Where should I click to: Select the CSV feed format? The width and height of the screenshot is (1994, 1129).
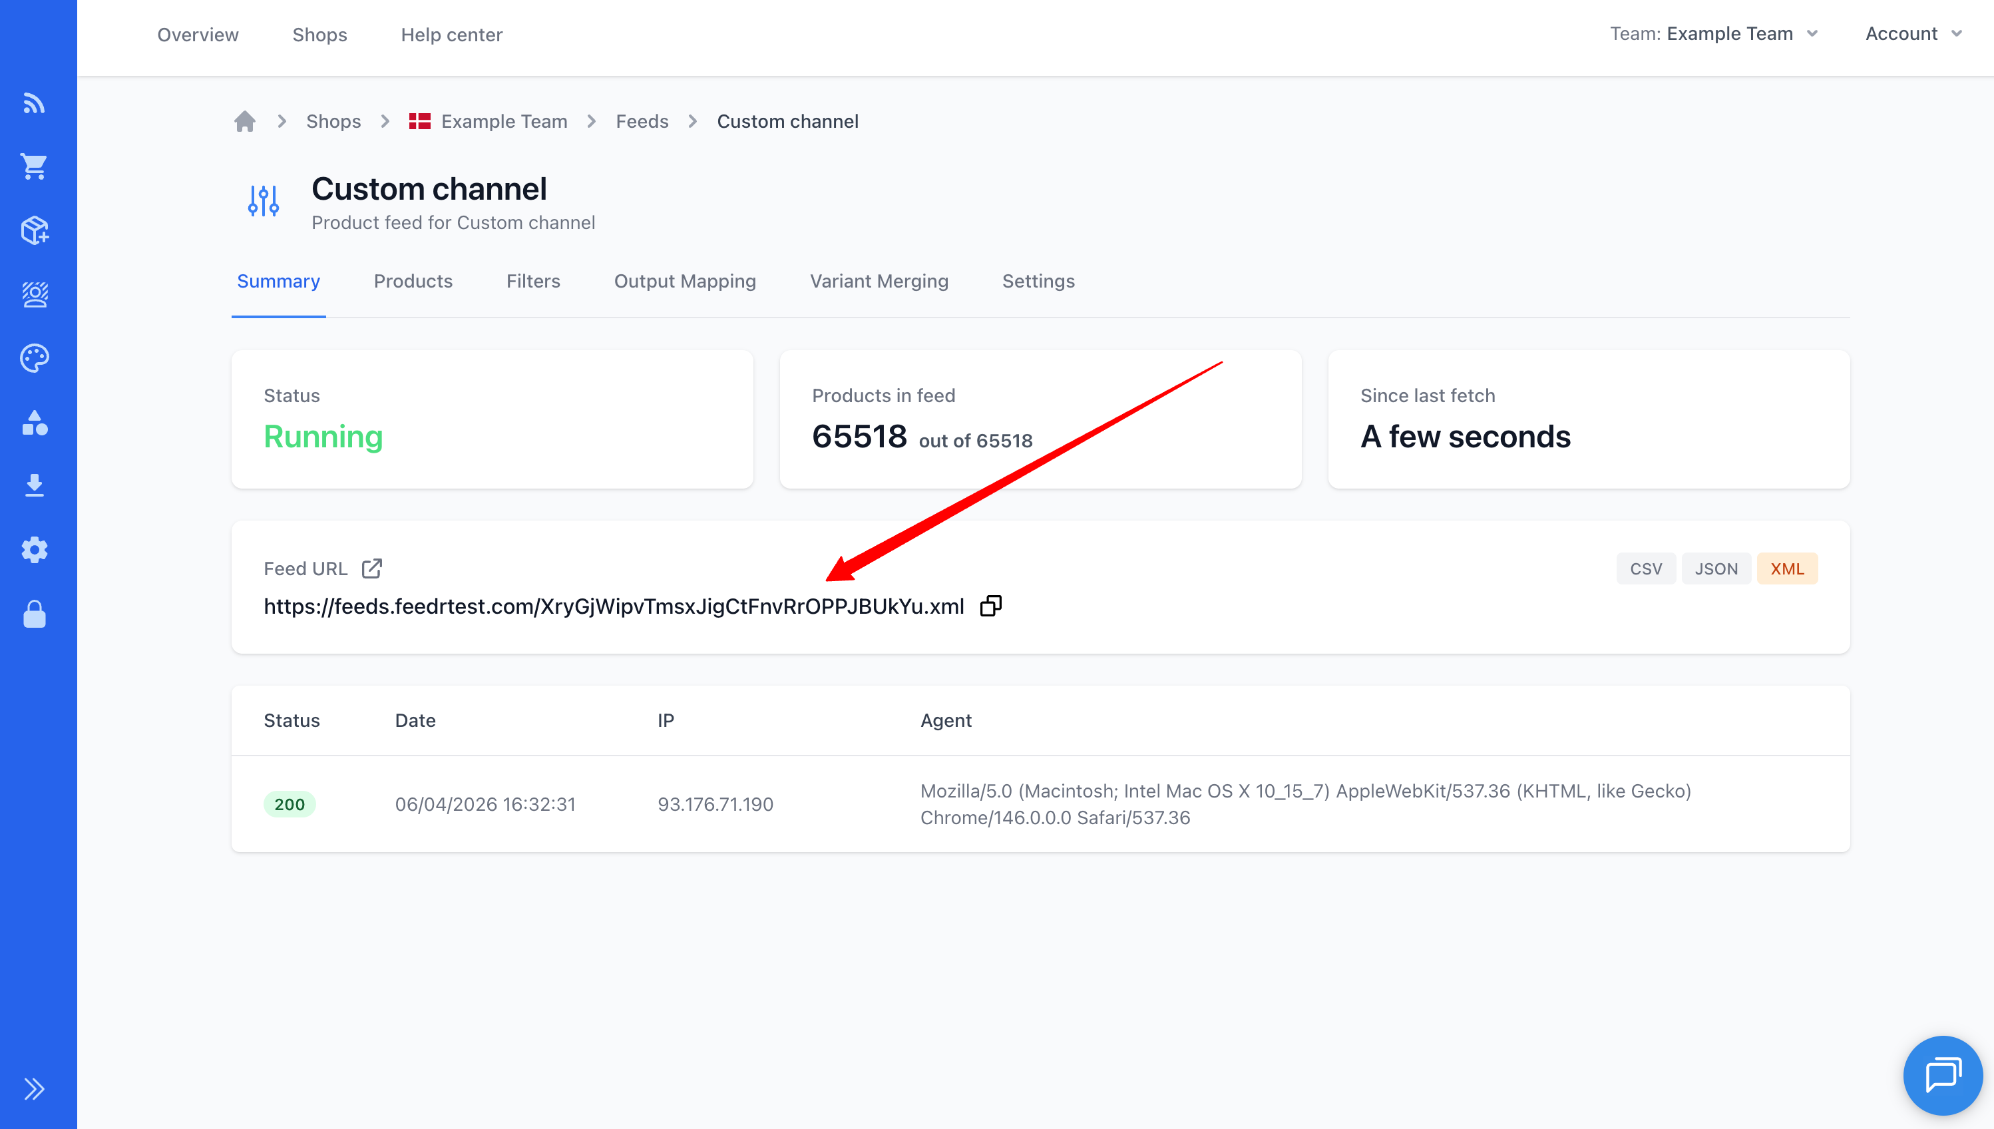1645,568
